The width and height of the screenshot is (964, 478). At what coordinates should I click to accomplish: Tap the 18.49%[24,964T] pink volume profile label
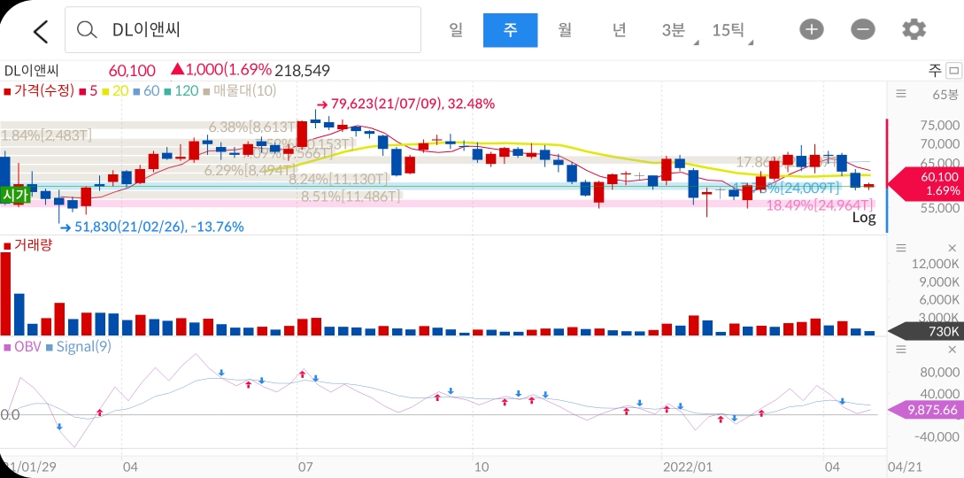coord(820,205)
